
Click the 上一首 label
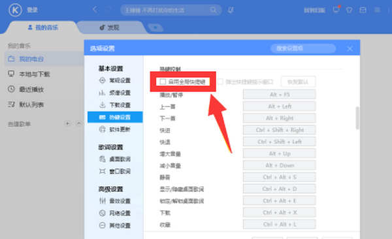point(167,106)
